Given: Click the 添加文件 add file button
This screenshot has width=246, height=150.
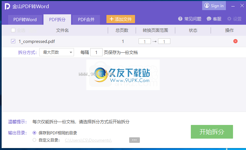Looking at the screenshot, I should click(121, 19).
